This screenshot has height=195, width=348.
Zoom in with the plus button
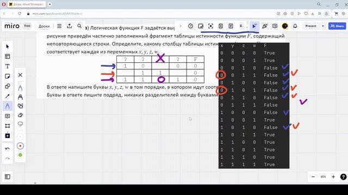tap(333, 177)
